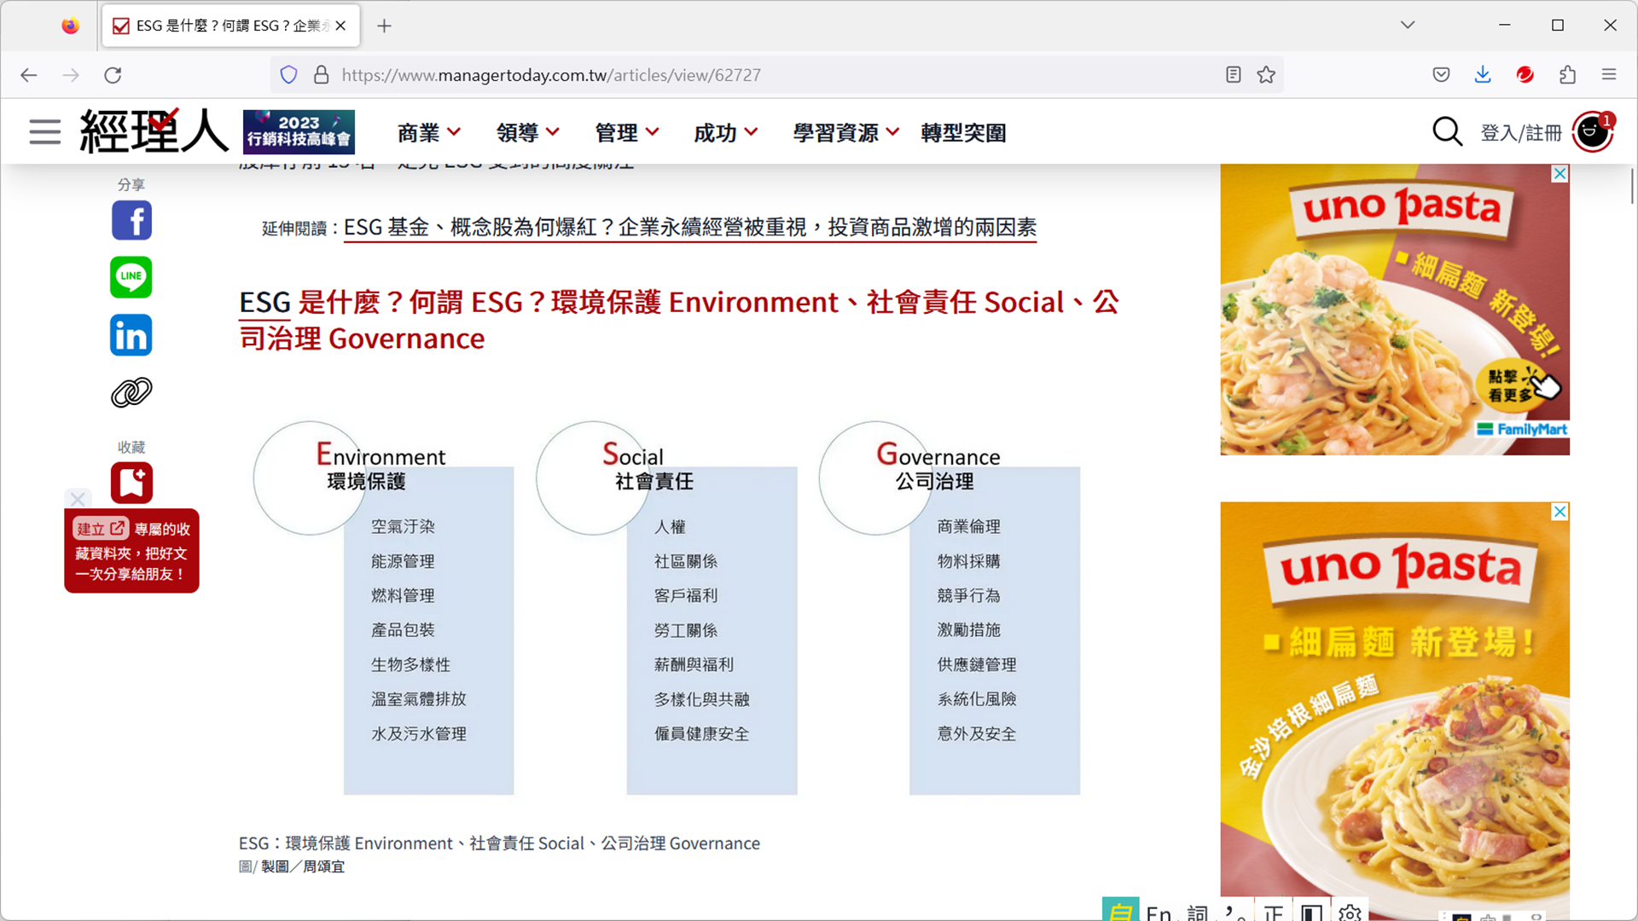The image size is (1638, 921).
Task: Toggle IME panel layout icon
Action: [x=1312, y=913]
